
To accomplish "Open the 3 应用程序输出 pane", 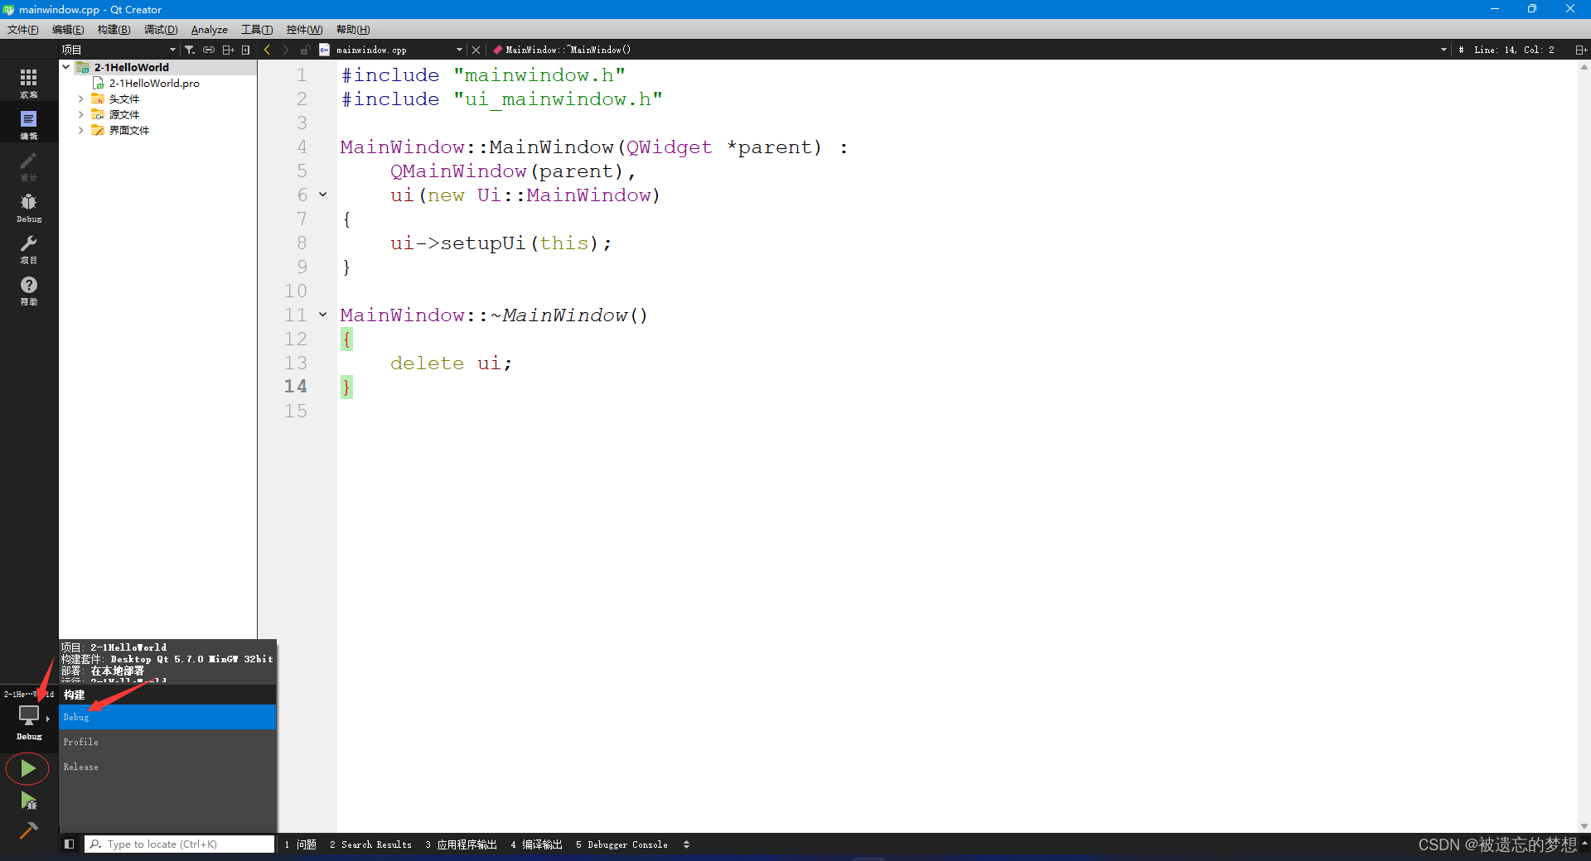I will click(x=461, y=844).
